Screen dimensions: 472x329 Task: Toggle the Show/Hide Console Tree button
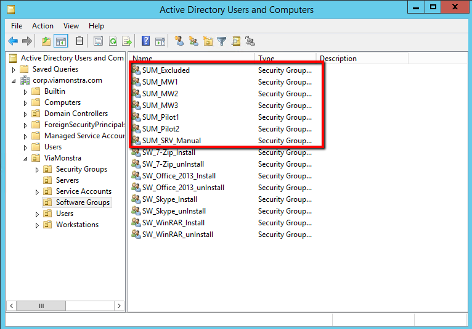[x=61, y=41]
